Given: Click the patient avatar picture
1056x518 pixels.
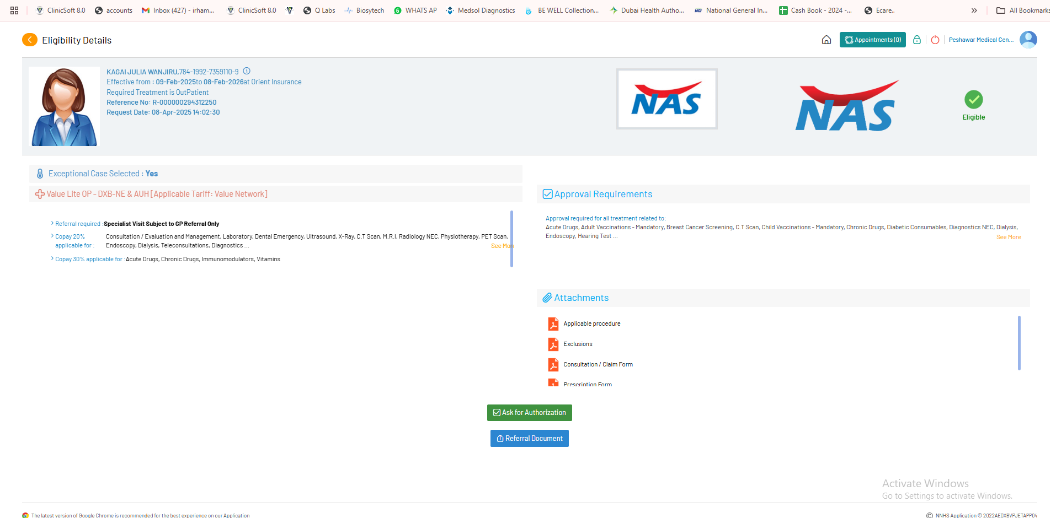Looking at the screenshot, I should tap(64, 106).
